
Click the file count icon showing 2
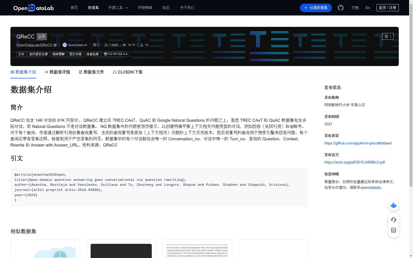click(x=95, y=45)
